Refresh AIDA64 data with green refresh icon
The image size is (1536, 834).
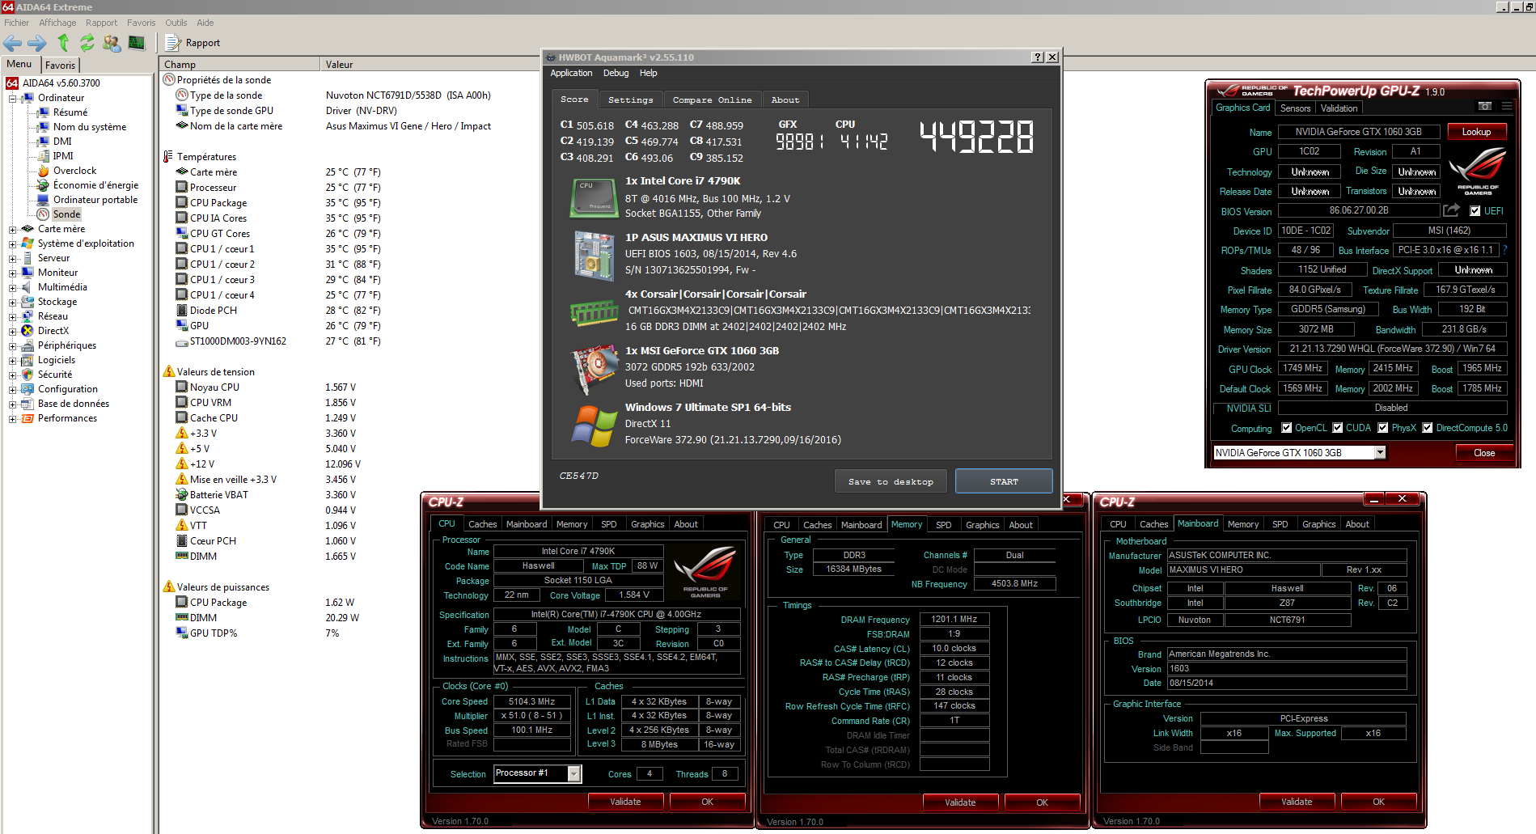87,43
